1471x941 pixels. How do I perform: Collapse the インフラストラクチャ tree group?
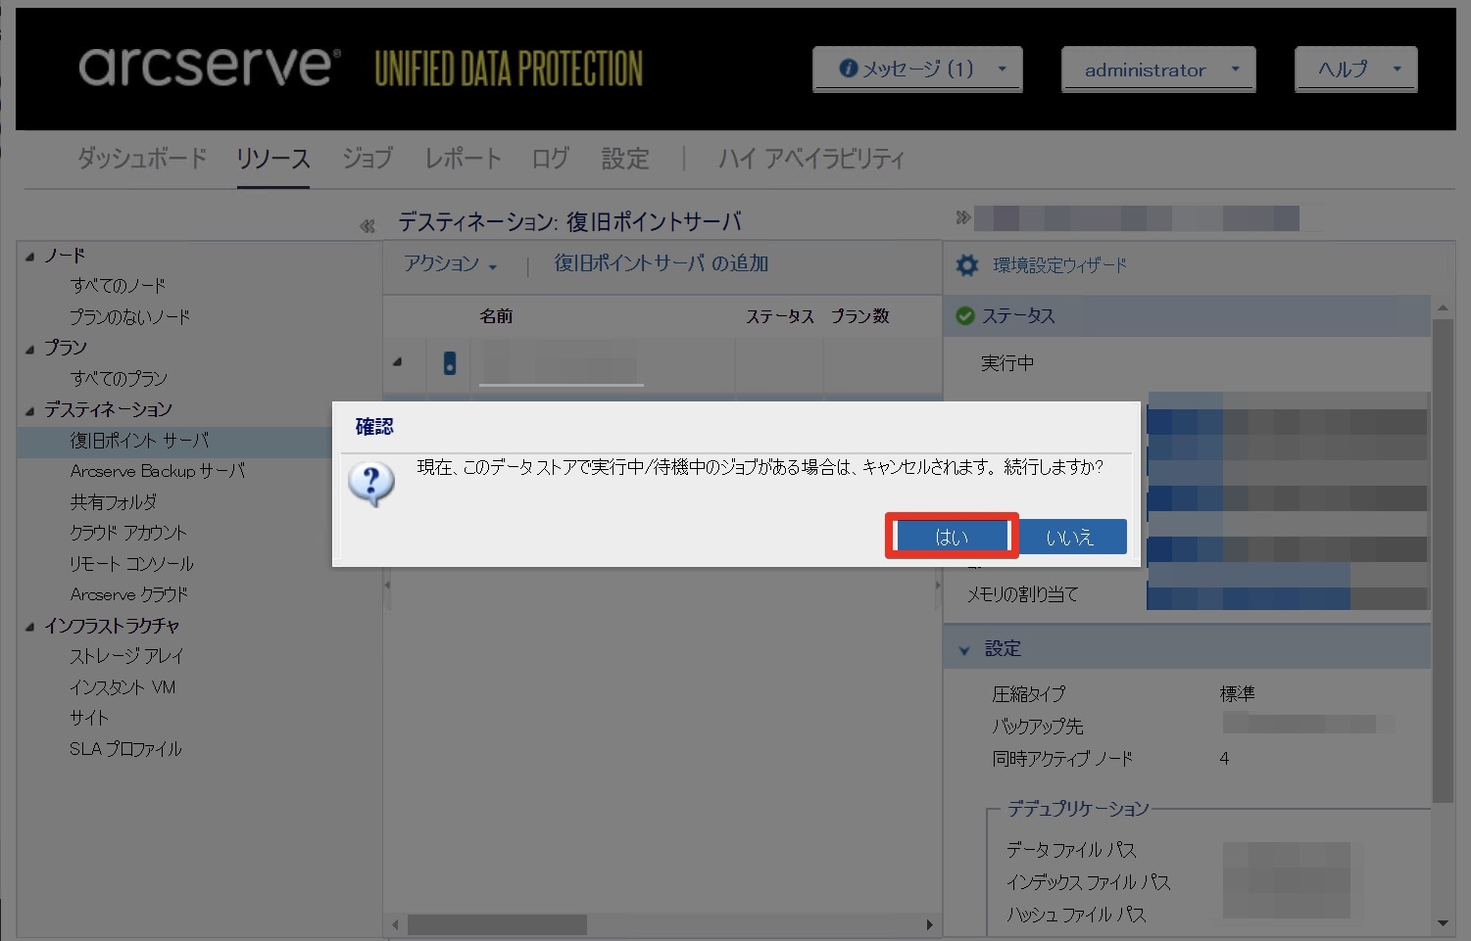pyautogui.click(x=29, y=627)
